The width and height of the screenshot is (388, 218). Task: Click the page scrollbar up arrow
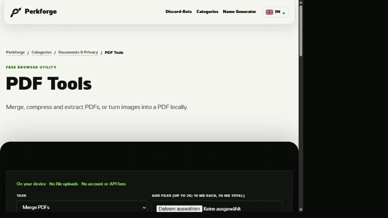coord(300,3)
